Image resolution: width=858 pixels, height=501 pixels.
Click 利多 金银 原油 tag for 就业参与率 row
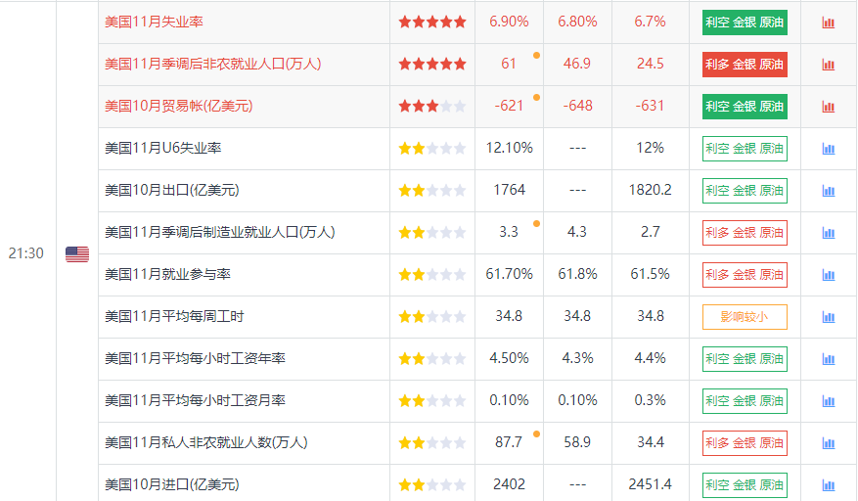coord(745,275)
